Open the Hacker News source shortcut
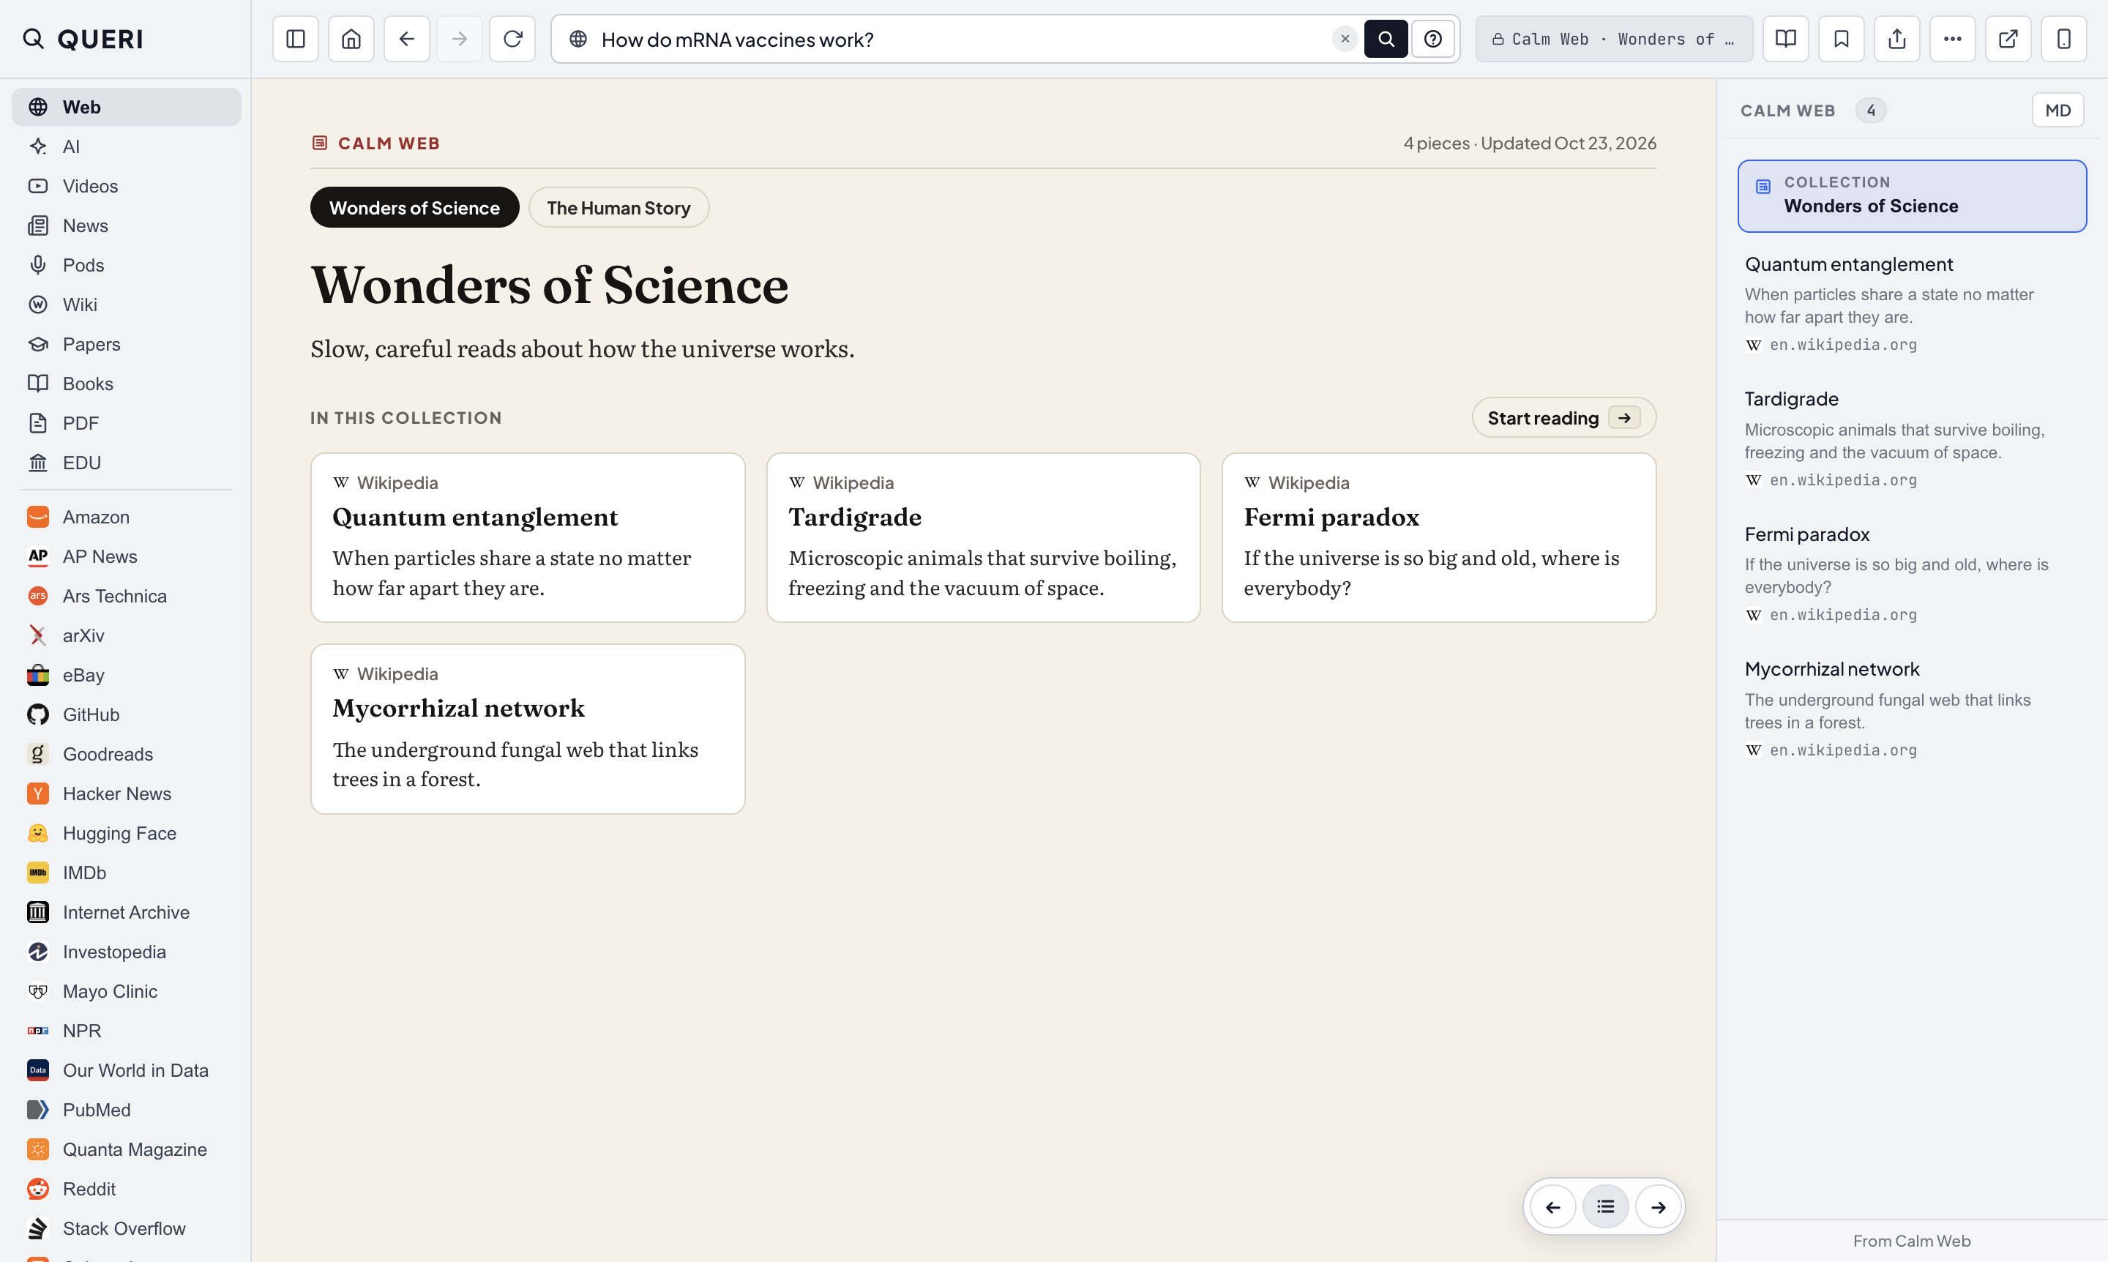The image size is (2108, 1262). (126, 794)
